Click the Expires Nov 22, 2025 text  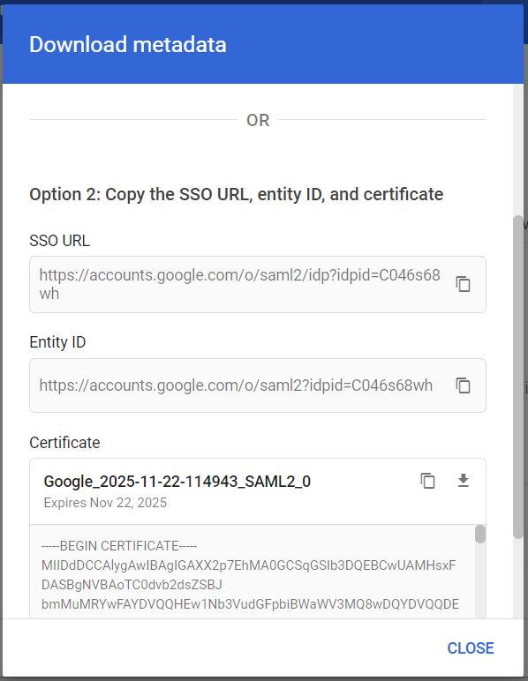coord(105,503)
